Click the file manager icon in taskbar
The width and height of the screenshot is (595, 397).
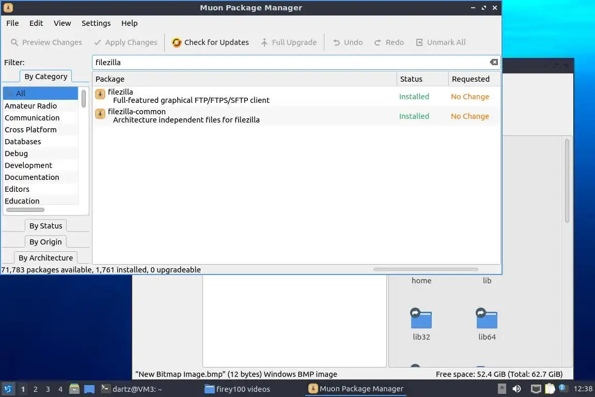click(74, 389)
